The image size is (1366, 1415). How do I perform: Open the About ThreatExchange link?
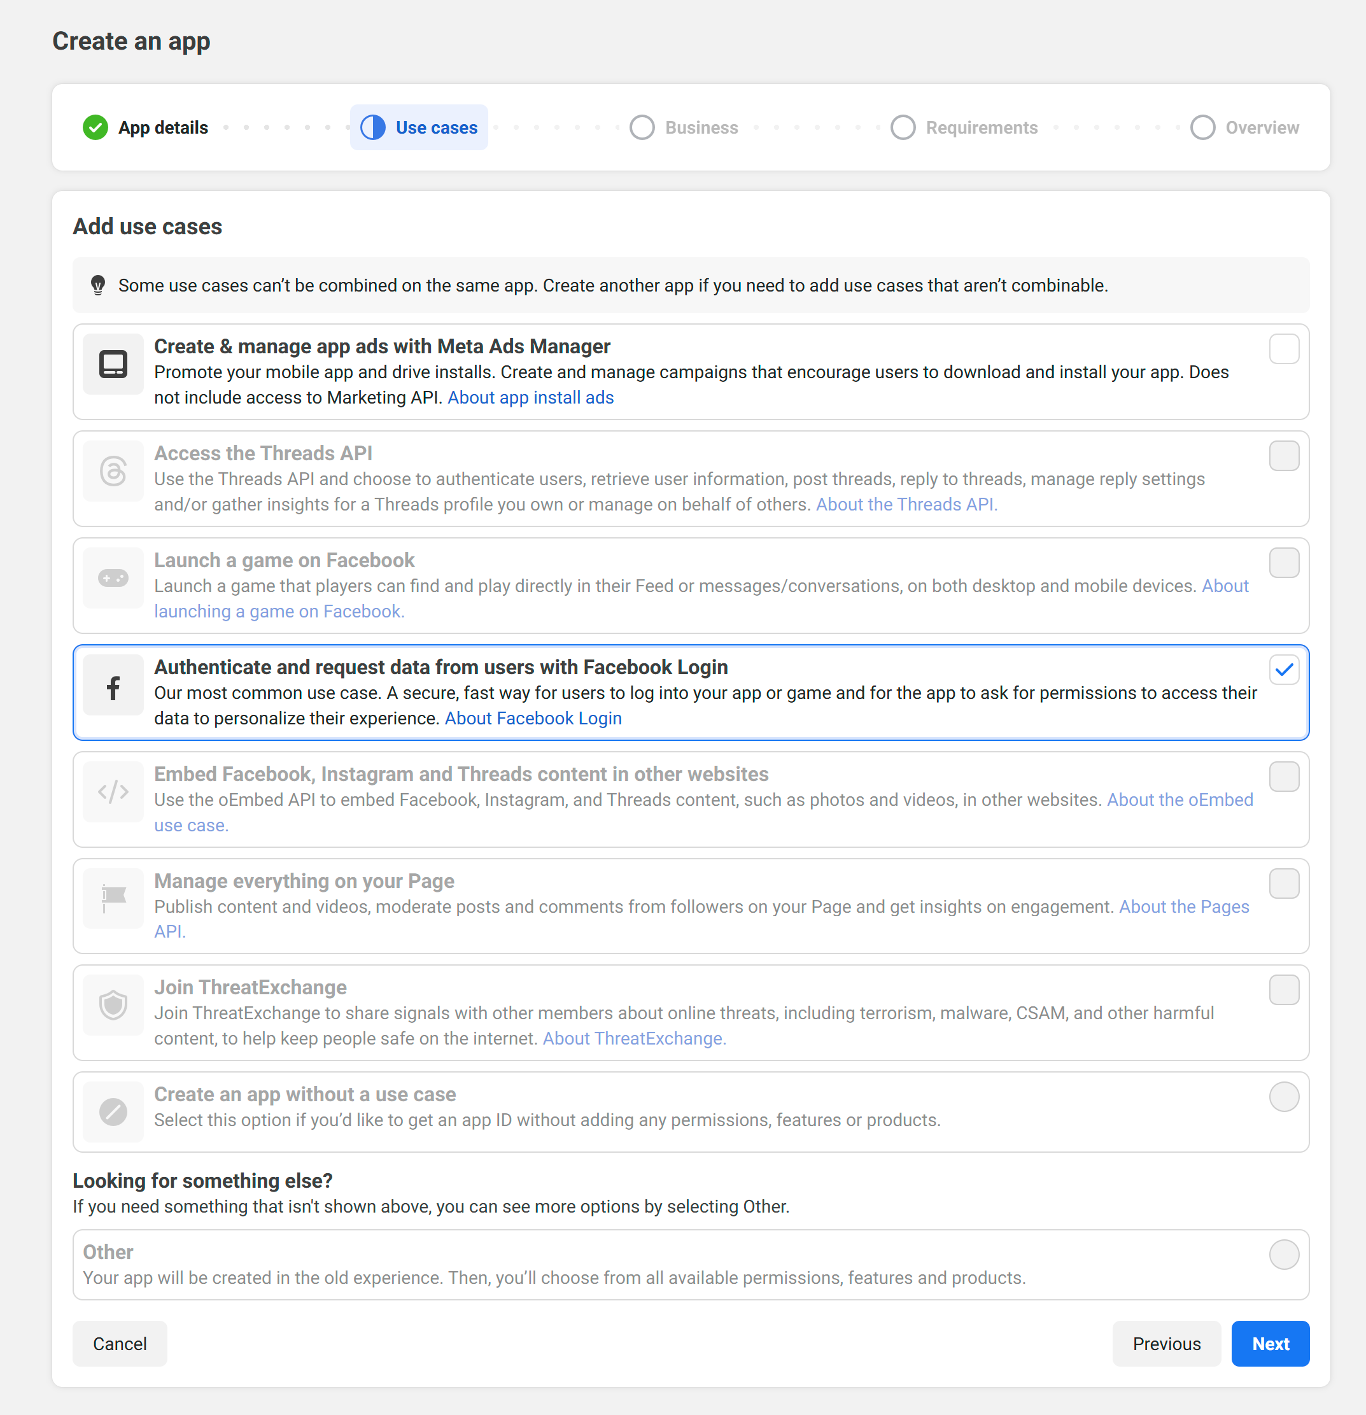tap(635, 1038)
